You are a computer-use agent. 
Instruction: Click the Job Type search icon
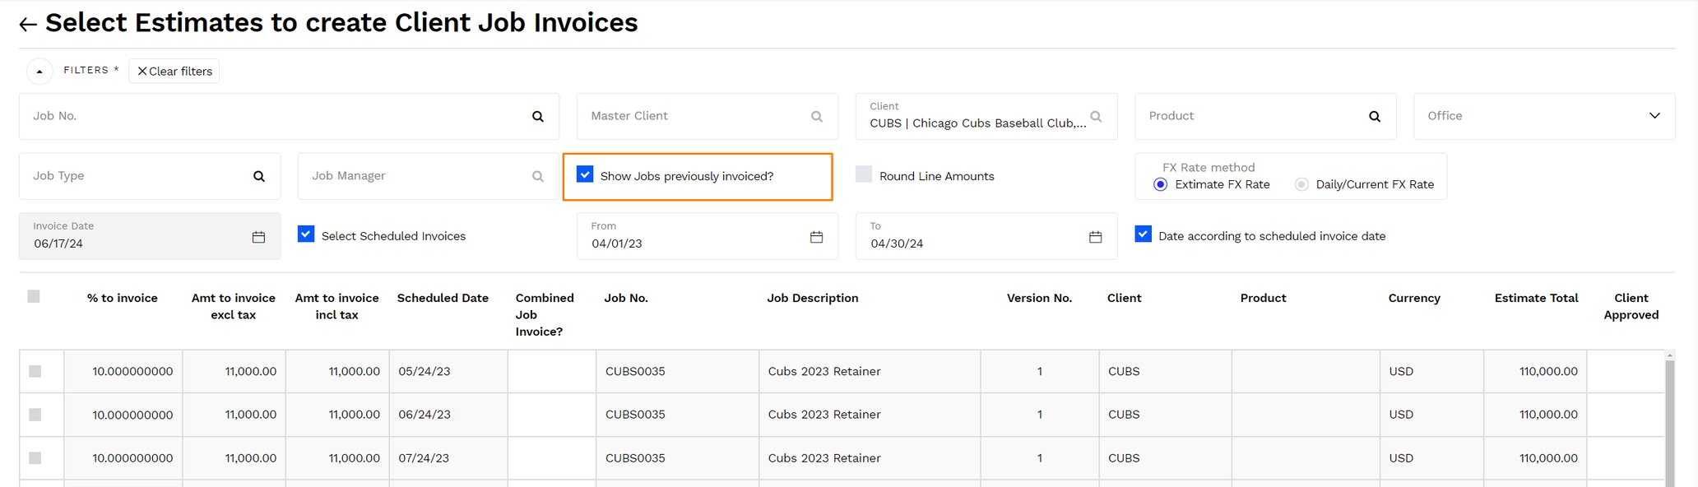click(259, 176)
